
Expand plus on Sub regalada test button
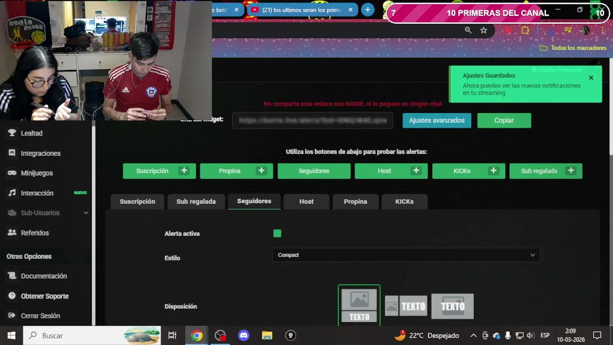(x=571, y=171)
